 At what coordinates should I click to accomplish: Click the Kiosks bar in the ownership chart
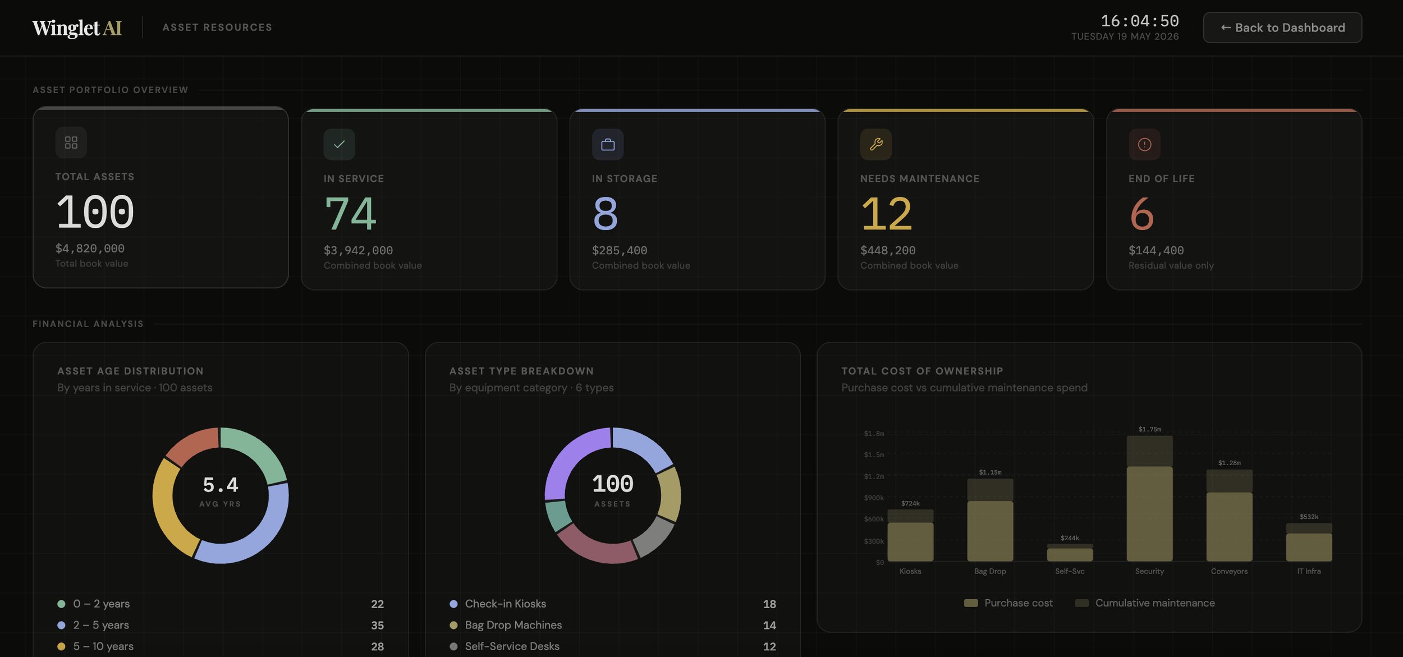(x=910, y=535)
